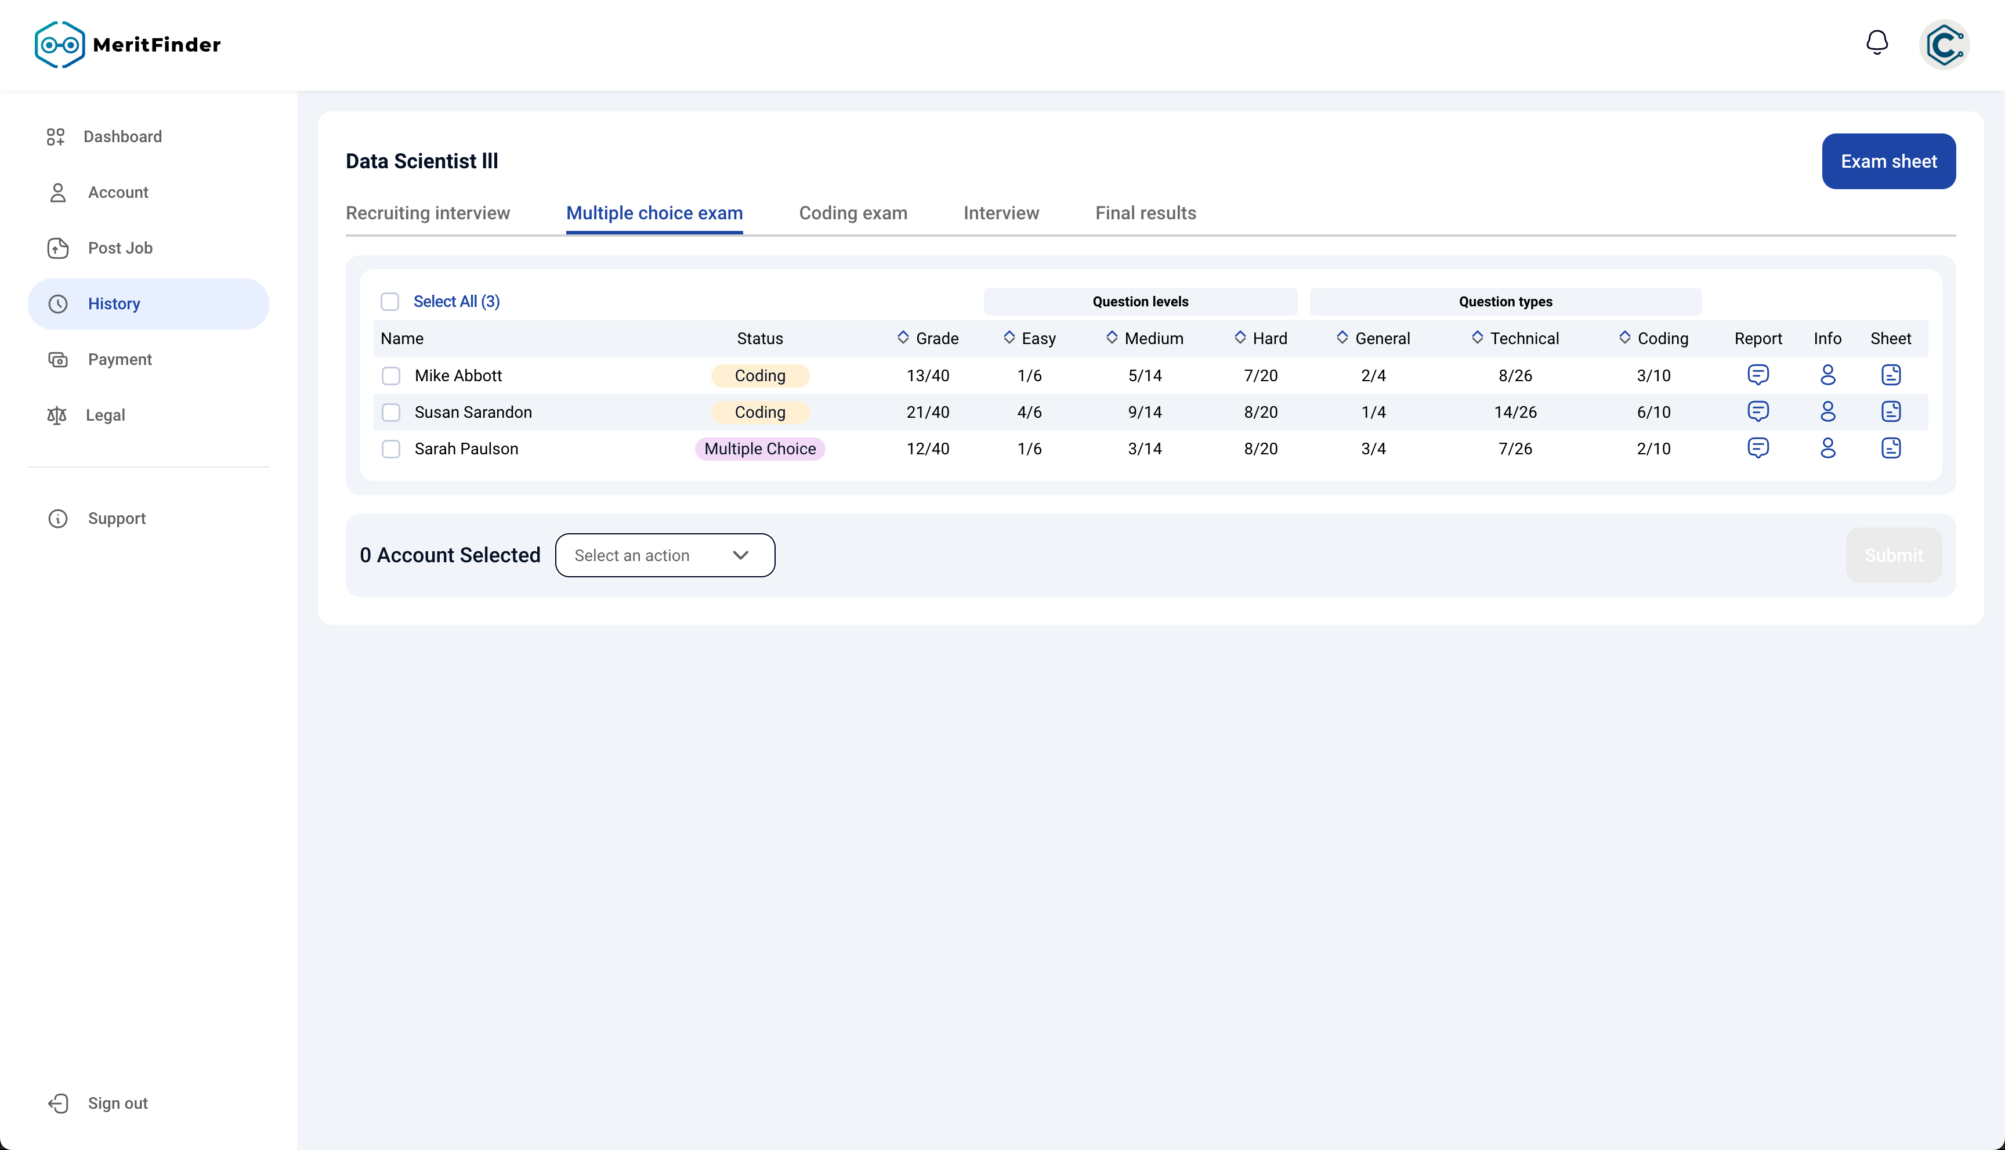
Task: Open the Final results tab
Action: pos(1145,214)
